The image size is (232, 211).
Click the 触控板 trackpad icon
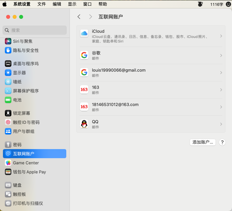tap(8, 194)
